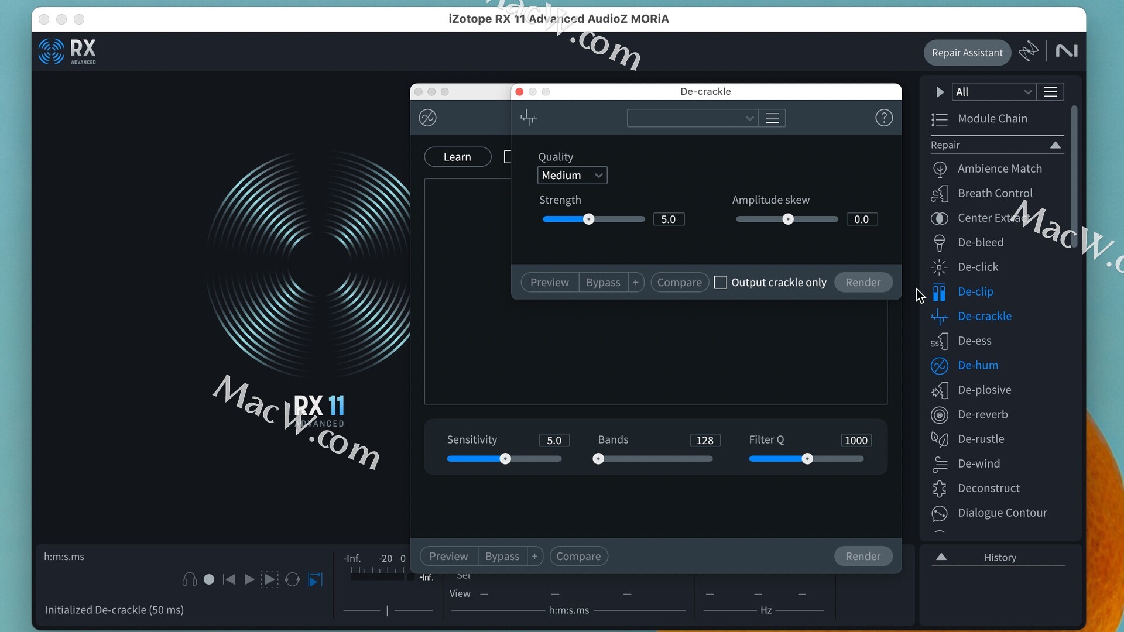Click the Strength value field 5.0
The image size is (1124, 632).
[x=669, y=219]
